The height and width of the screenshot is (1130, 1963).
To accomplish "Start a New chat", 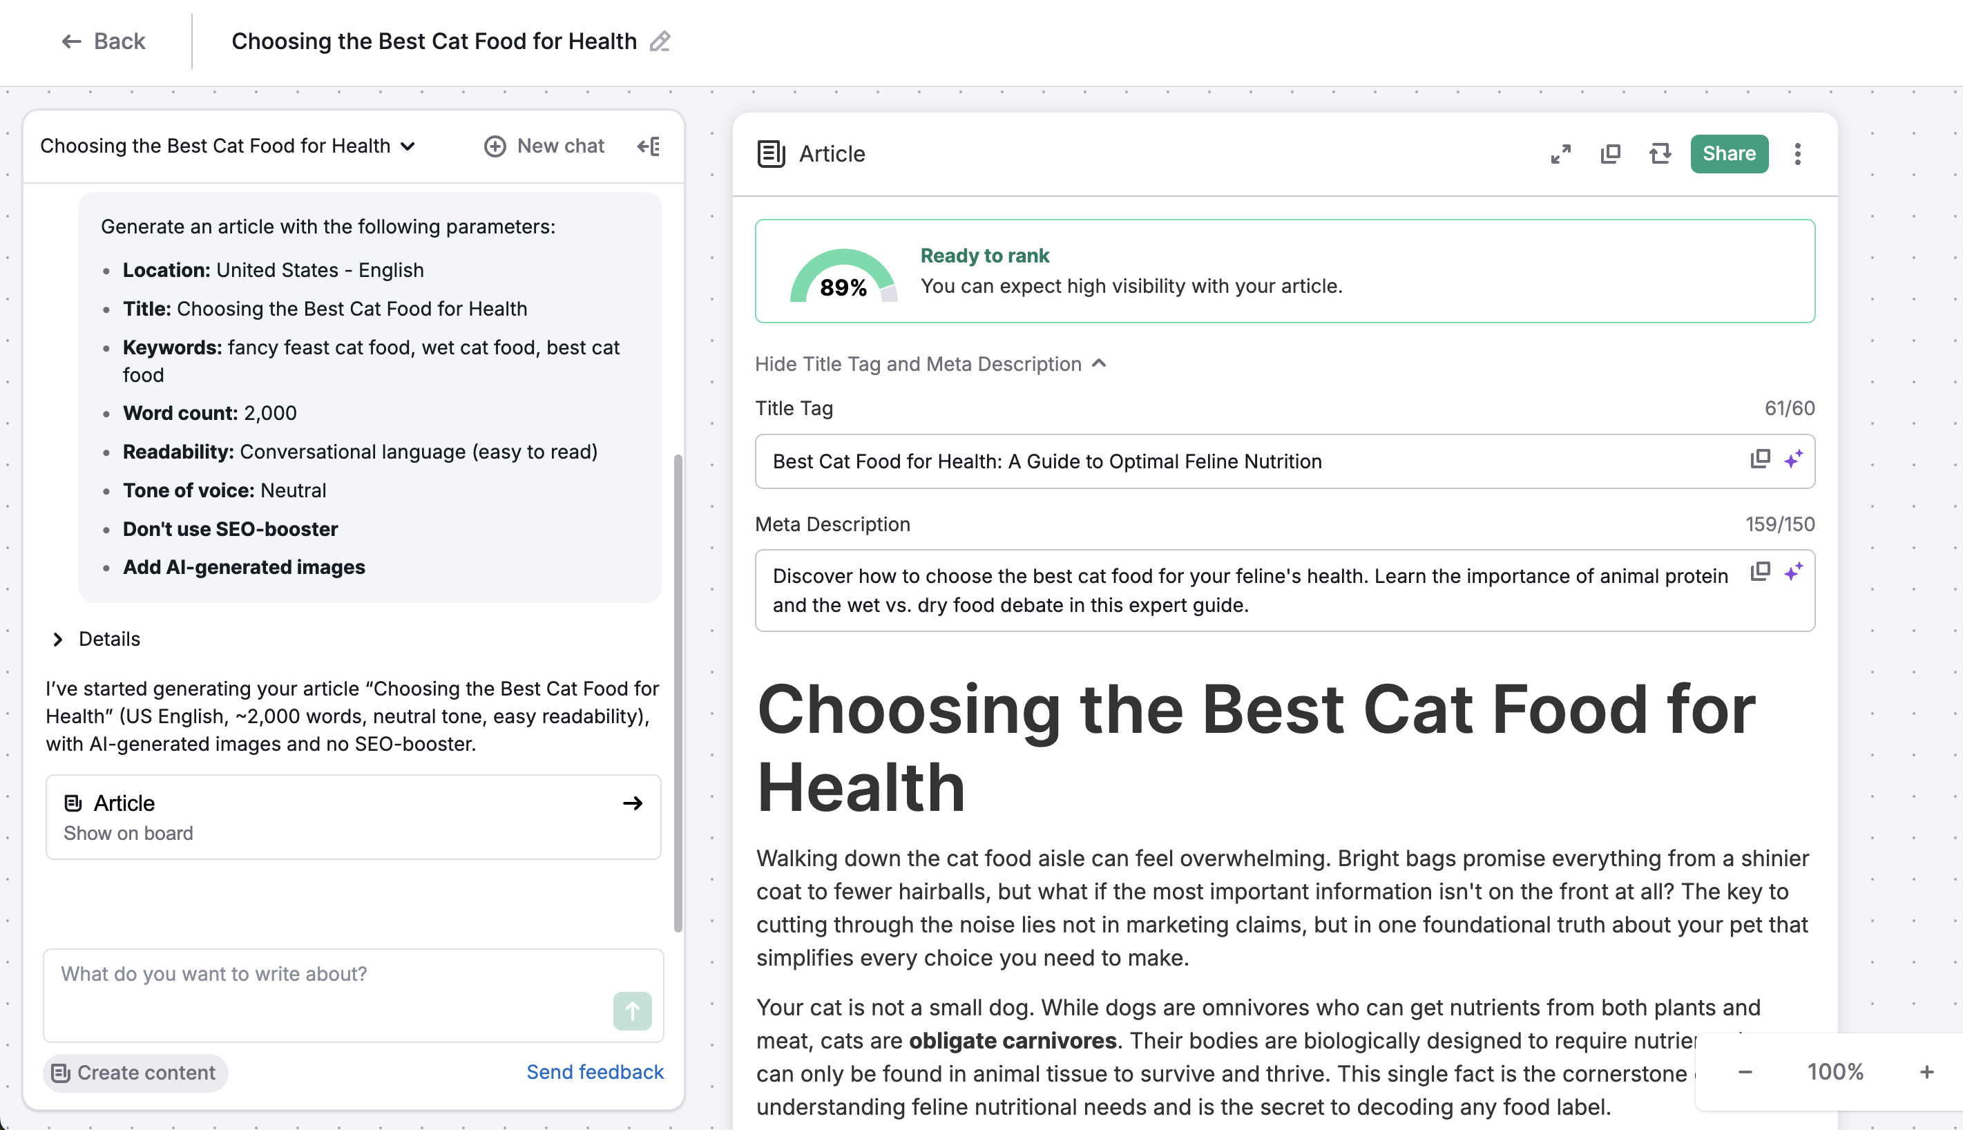I will click(544, 146).
